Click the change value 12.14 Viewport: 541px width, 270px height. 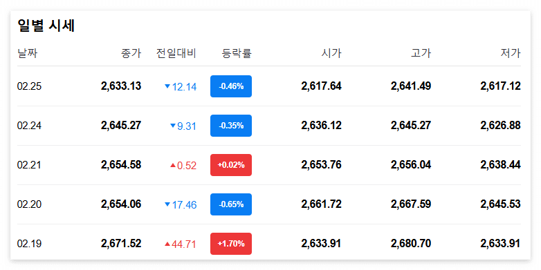click(x=184, y=87)
